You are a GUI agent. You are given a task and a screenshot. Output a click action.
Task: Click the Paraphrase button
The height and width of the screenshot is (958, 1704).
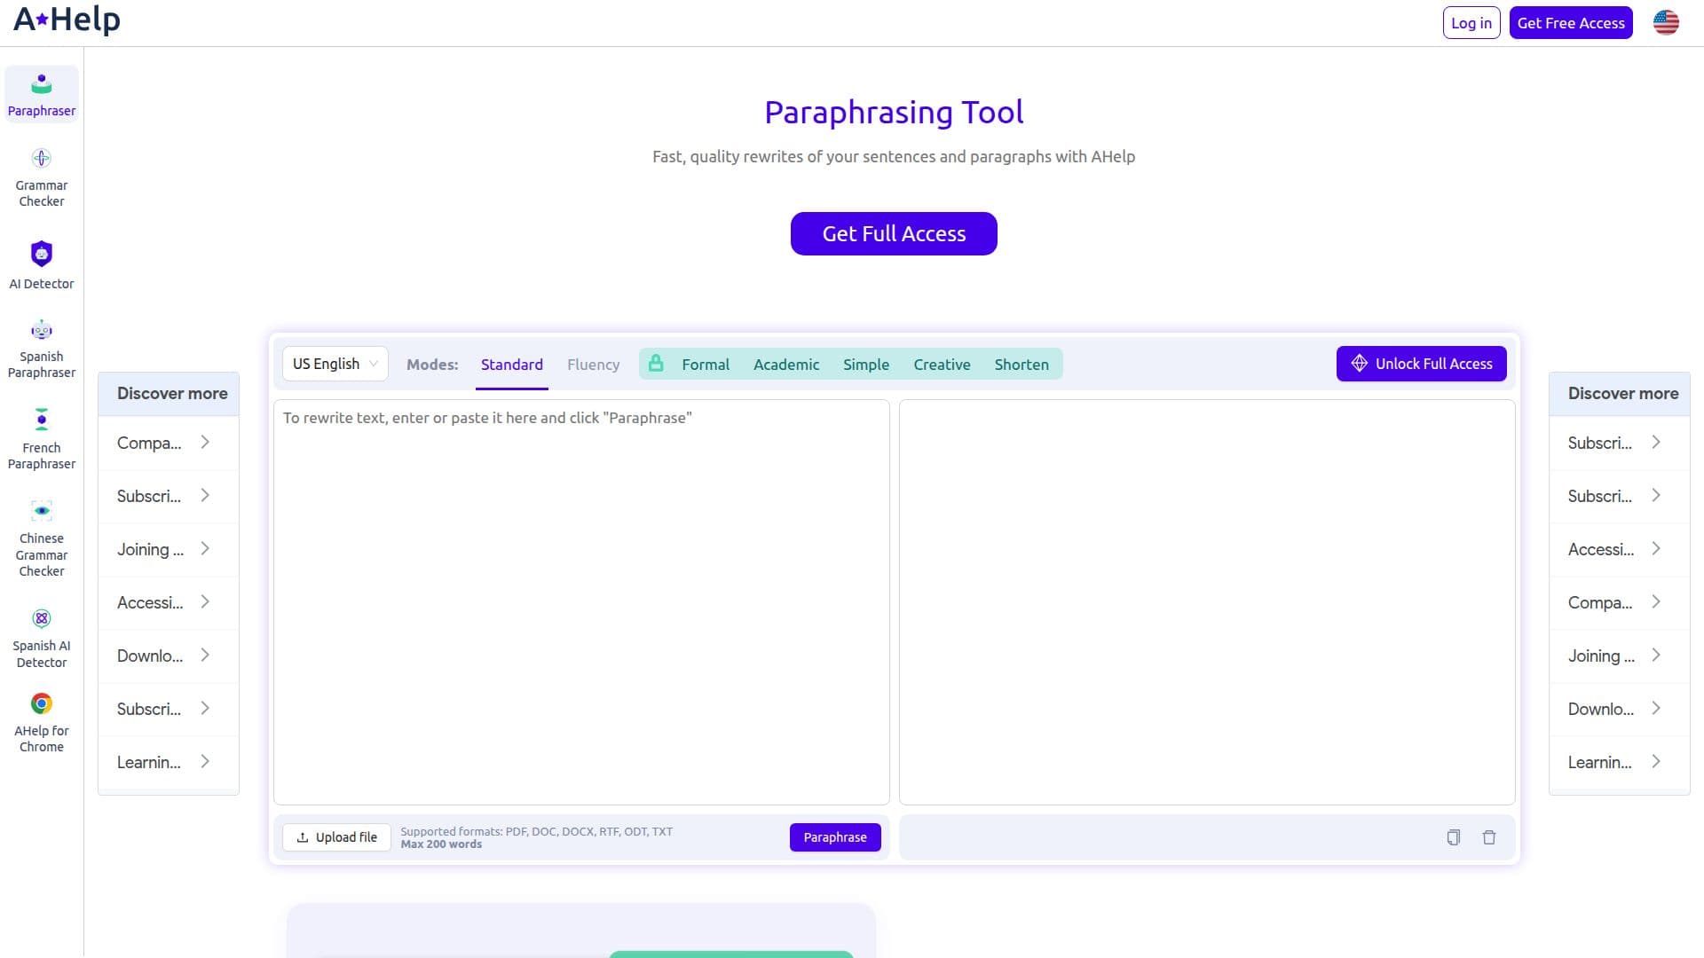(x=835, y=837)
